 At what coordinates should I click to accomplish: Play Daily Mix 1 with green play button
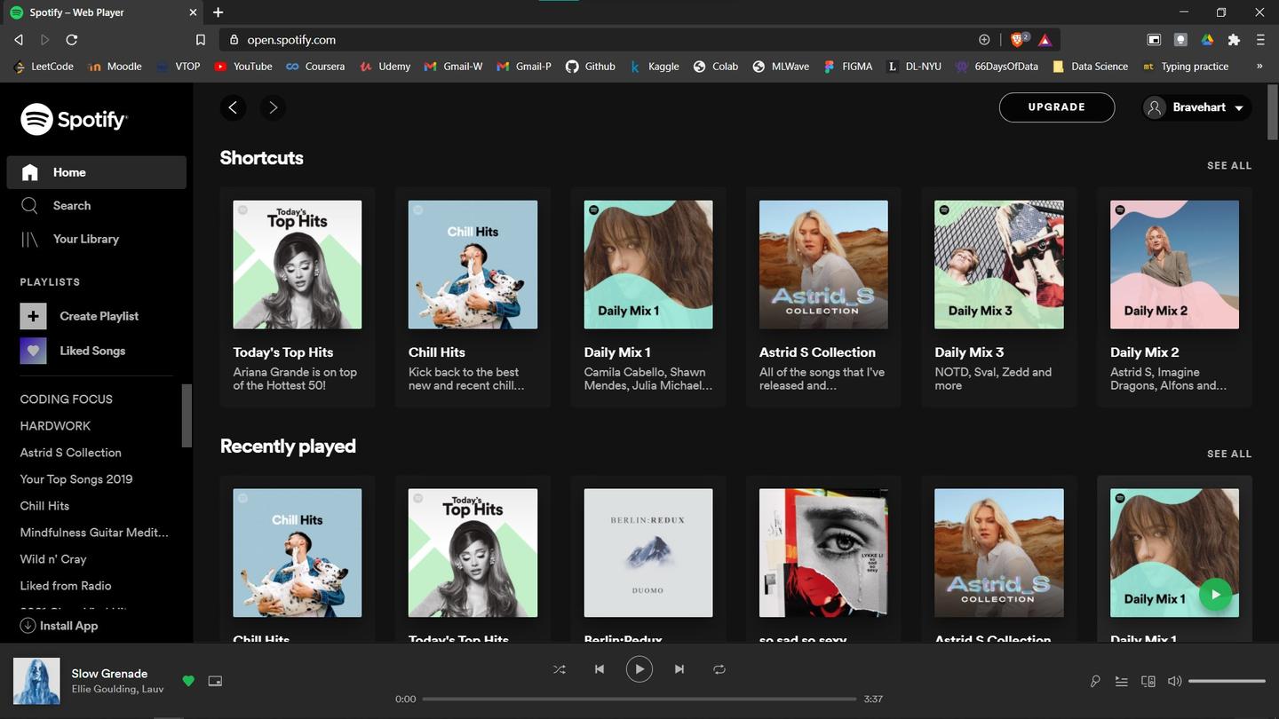click(x=1215, y=594)
